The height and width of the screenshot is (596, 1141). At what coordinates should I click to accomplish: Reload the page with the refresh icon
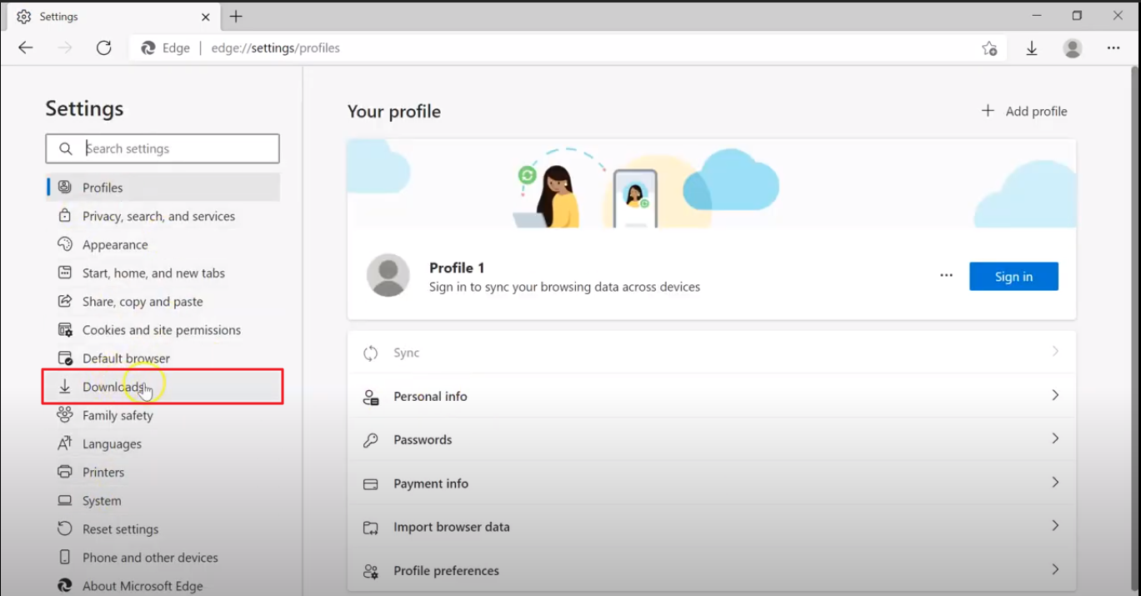[103, 48]
